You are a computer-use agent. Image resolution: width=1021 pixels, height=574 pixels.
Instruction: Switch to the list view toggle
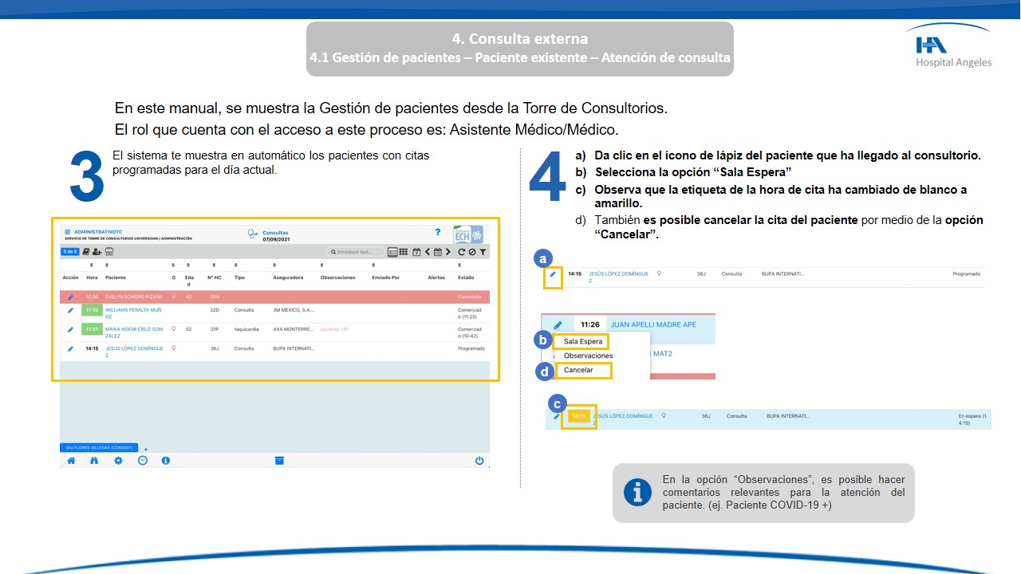(392, 252)
